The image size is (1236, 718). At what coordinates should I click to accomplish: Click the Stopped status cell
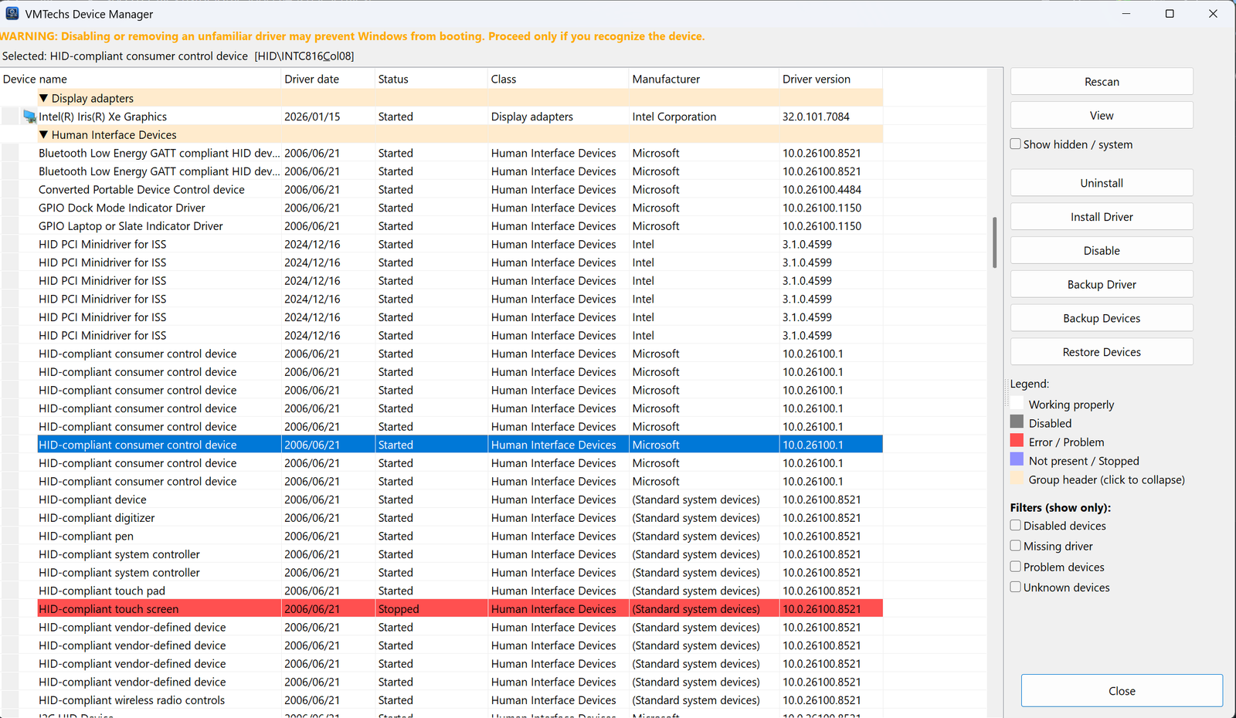[431, 608]
